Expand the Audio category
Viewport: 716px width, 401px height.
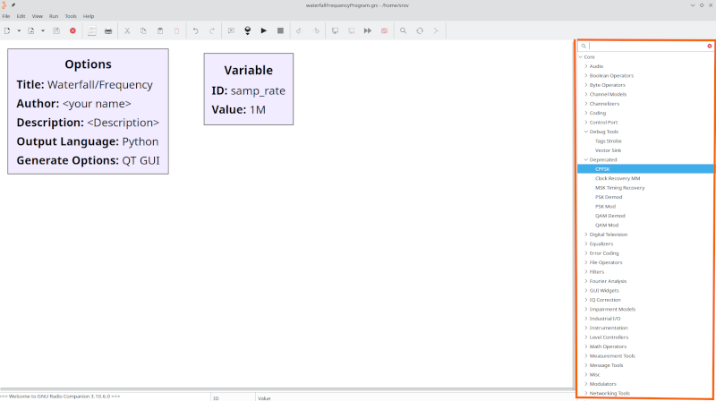(586, 66)
